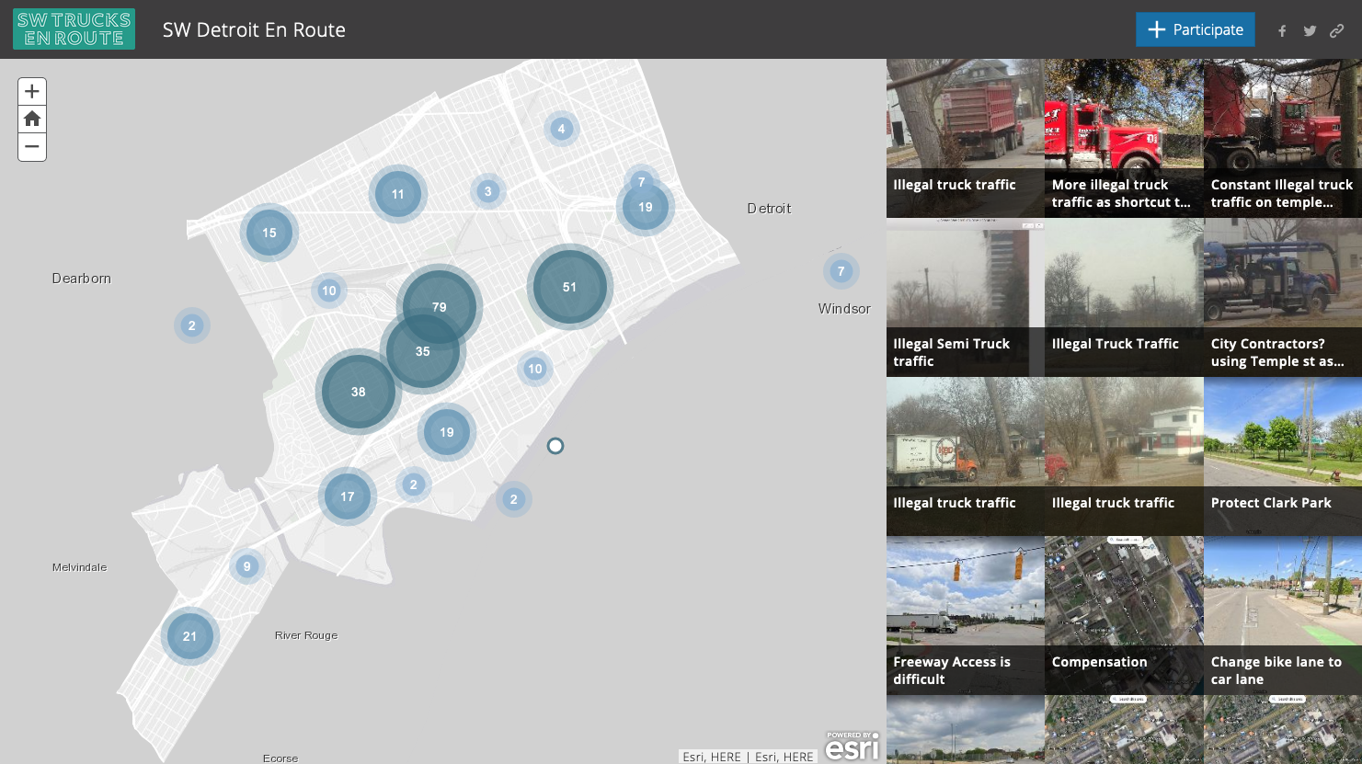View the Compensation entry thumbnail

pos(1123,615)
